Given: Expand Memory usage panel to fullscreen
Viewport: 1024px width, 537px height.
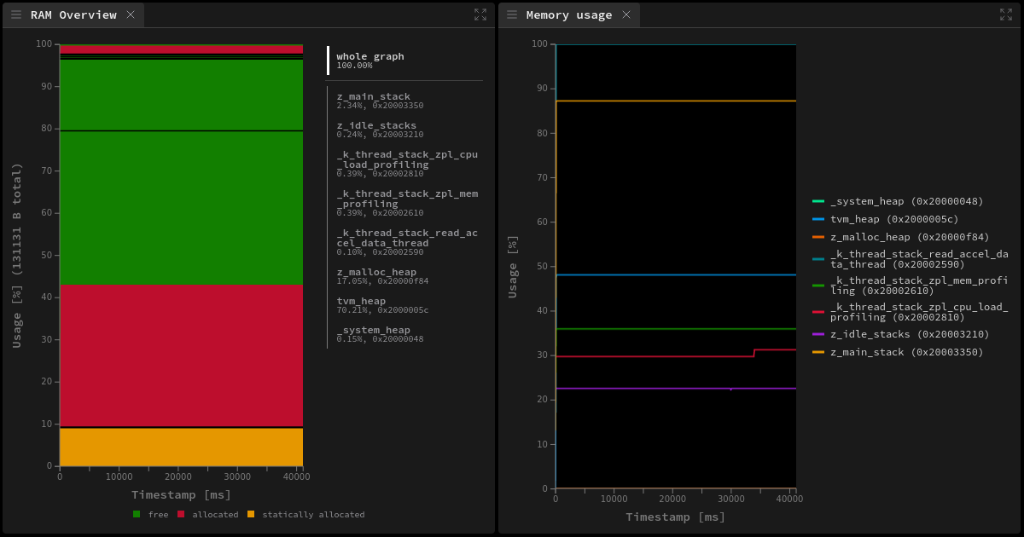Looking at the screenshot, I should point(1007,14).
